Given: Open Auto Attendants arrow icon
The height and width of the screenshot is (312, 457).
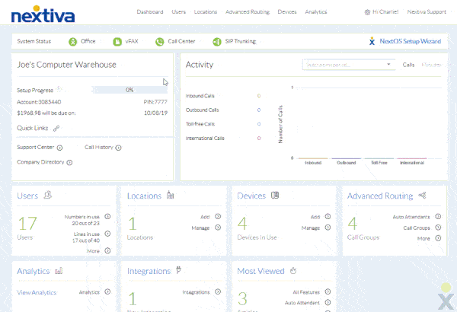Looking at the screenshot, I should (x=438, y=216).
